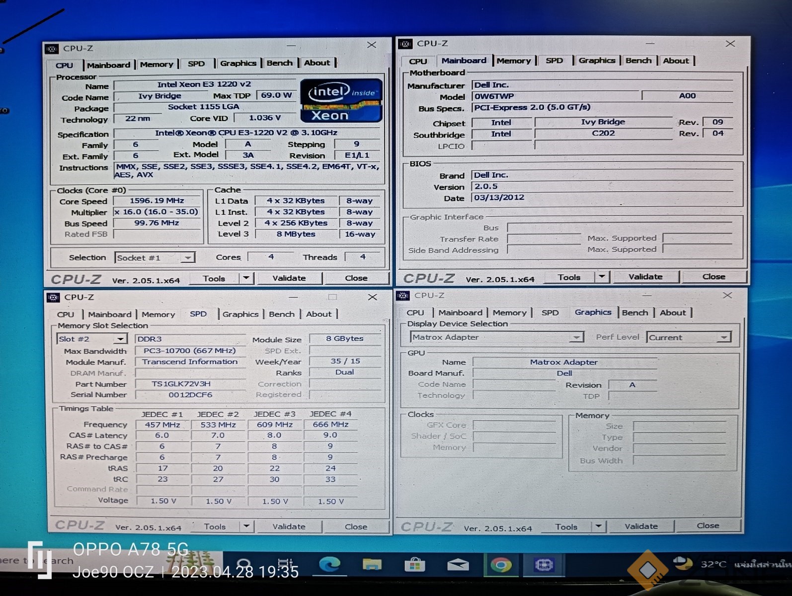
Task: Click Close button in the Graphics window
Action: 708,525
